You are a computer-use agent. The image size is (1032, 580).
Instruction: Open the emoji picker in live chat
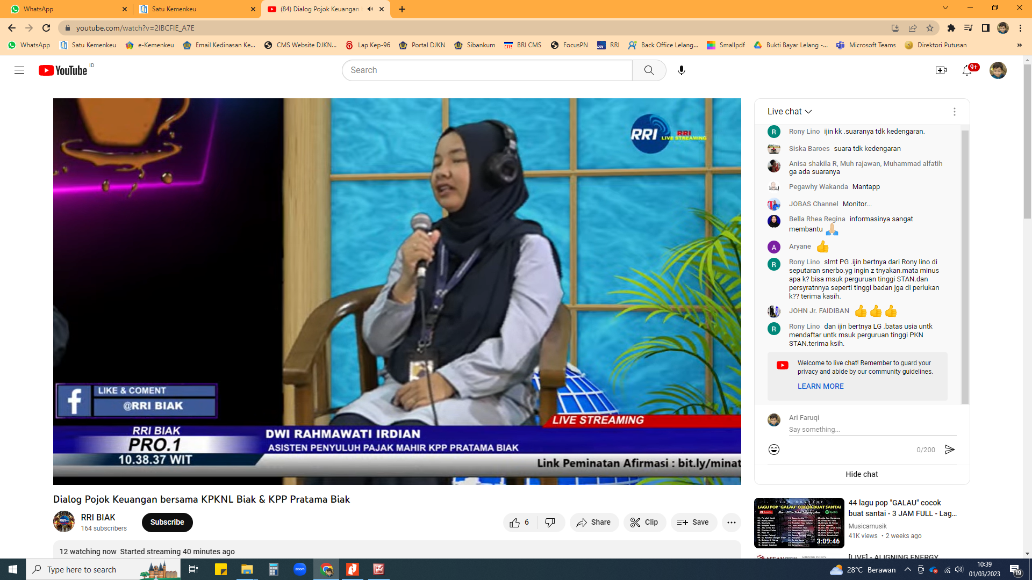(773, 450)
